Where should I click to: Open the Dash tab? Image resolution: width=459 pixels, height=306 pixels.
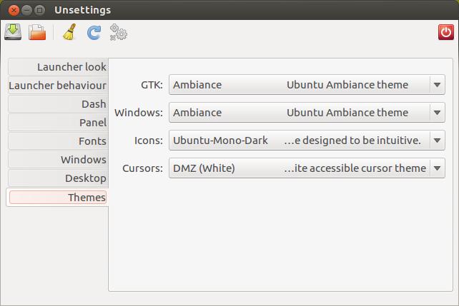[x=58, y=104]
